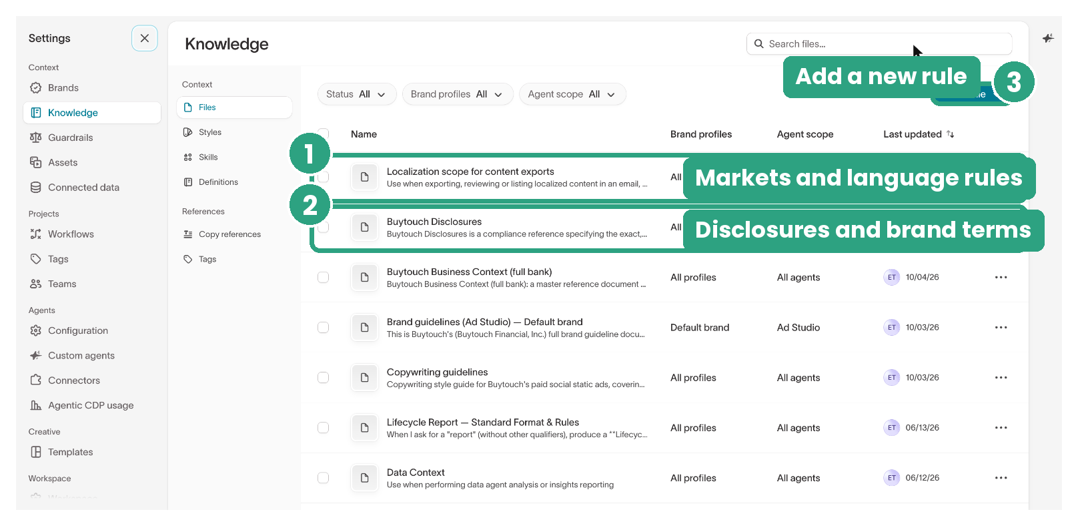
Task: Open Copy references under References
Action: pos(234,234)
